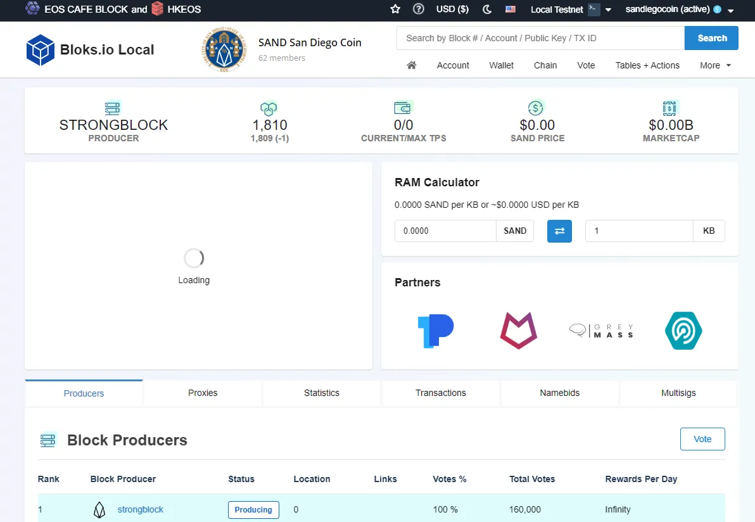The image size is (755, 522).
Task: Switch to the Statistics tab
Action: 322,393
